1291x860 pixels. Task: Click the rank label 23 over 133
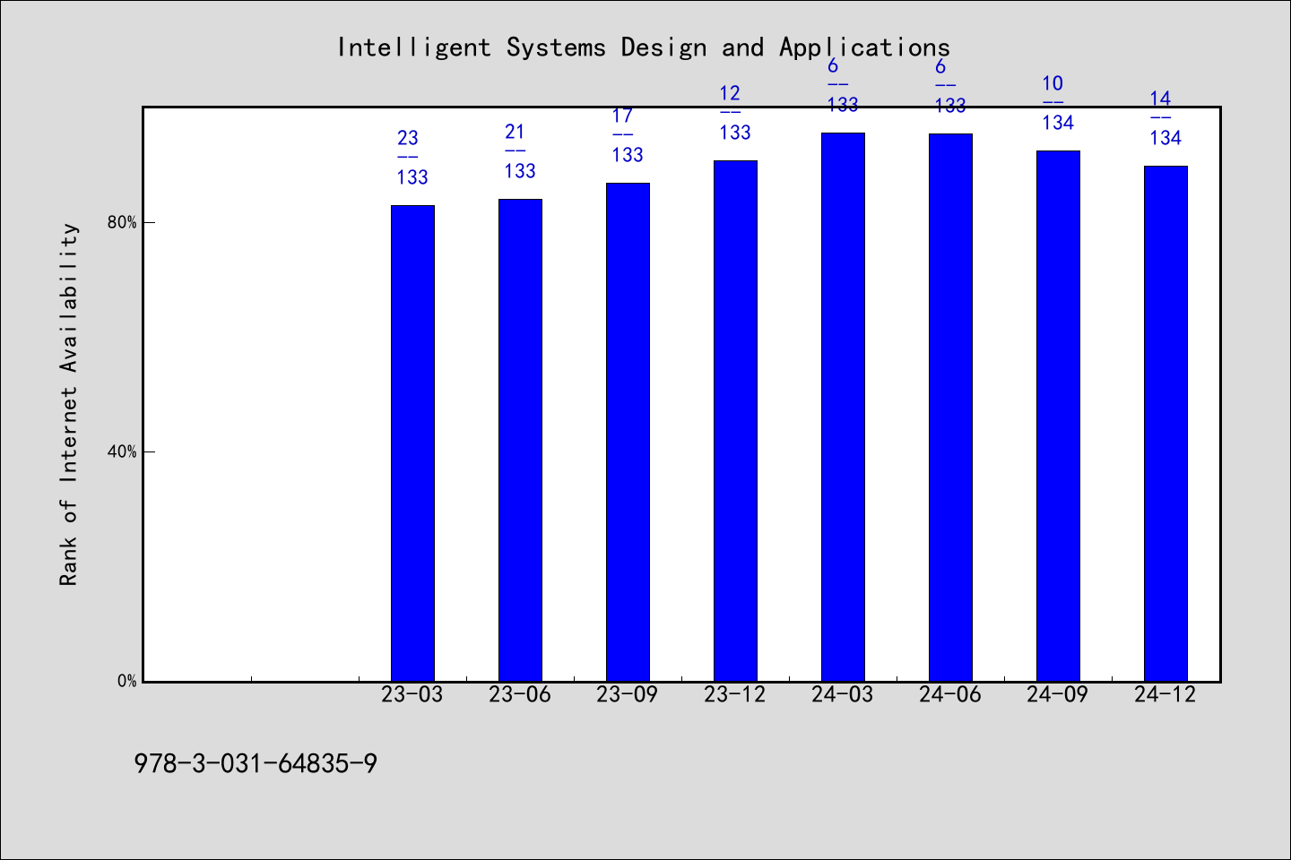pos(412,158)
